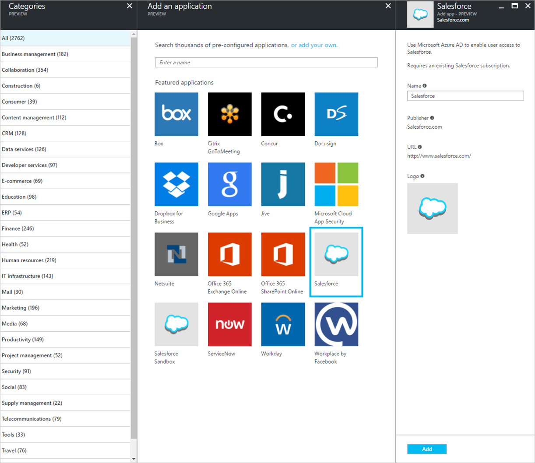
Task: Open the ServiceNow application tile
Action: [230, 324]
